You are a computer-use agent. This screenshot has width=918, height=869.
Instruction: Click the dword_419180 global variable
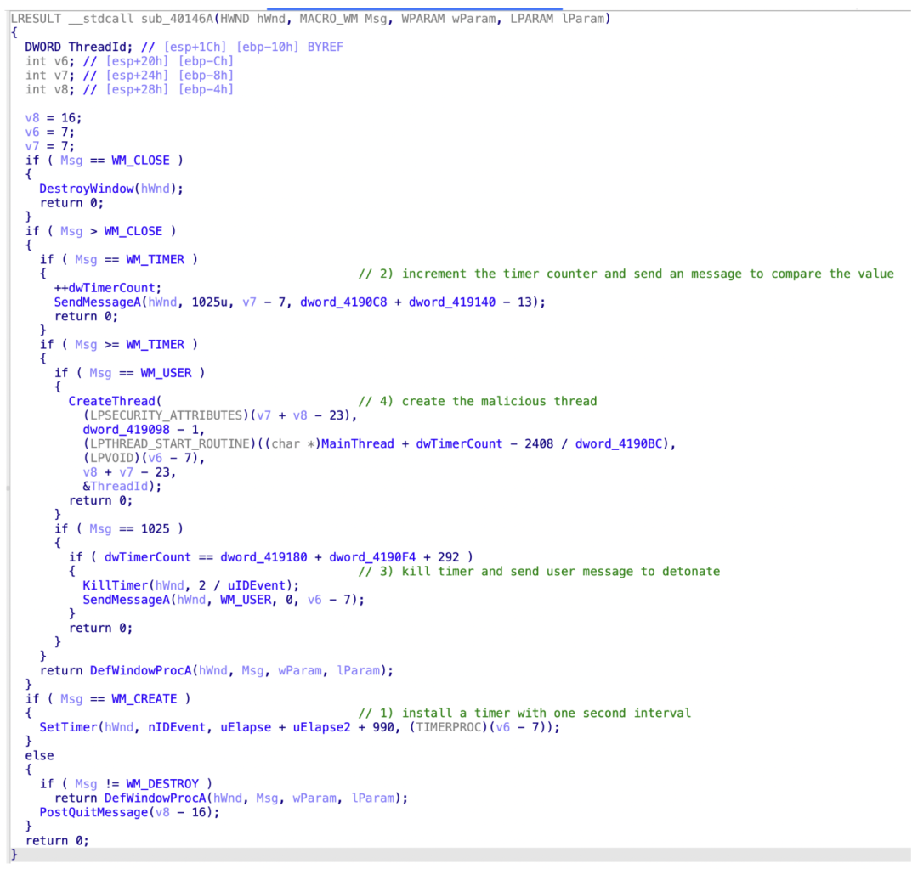tap(263, 556)
